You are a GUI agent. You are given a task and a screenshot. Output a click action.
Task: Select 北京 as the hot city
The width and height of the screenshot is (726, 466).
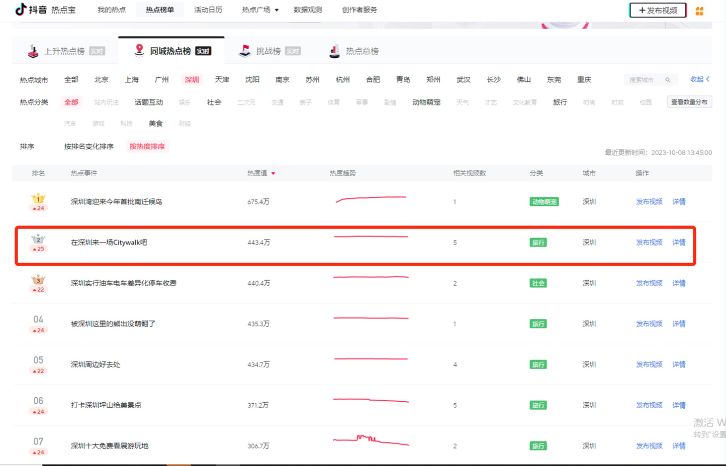click(101, 80)
